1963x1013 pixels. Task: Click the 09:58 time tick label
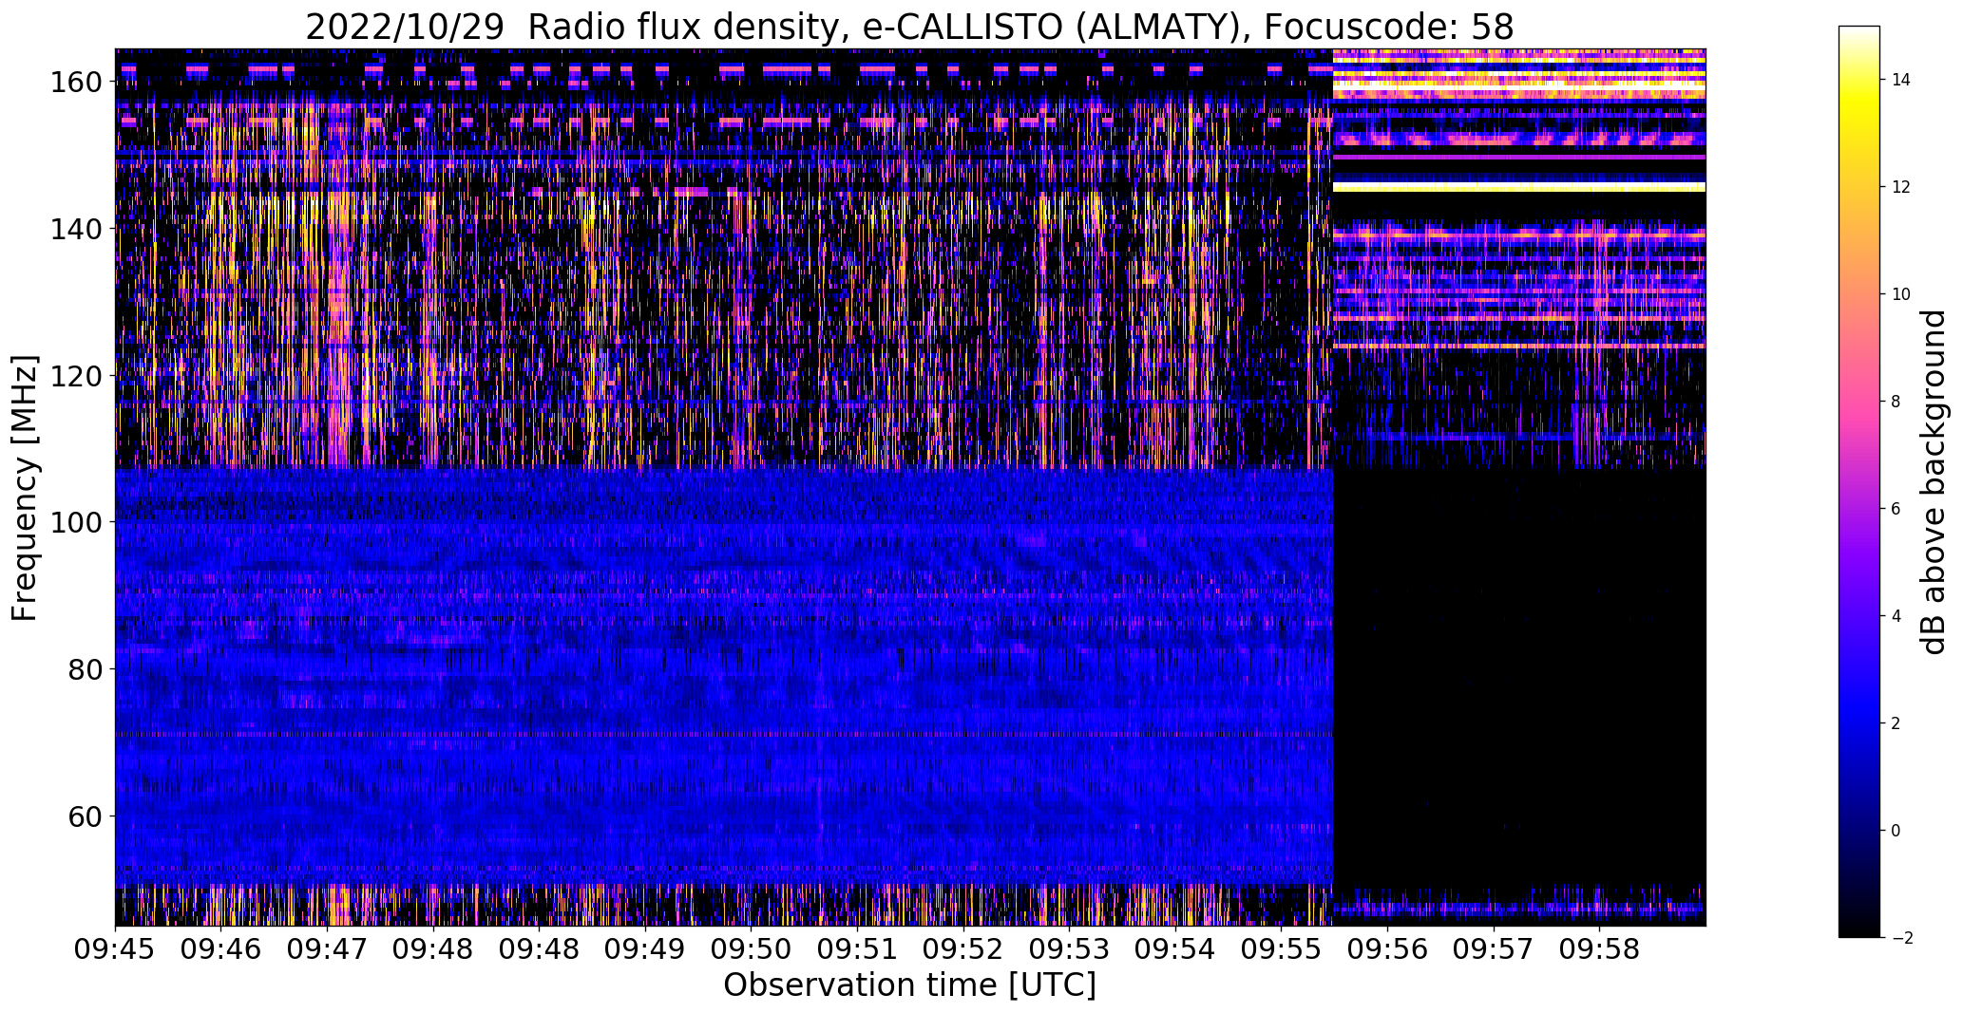(x=1600, y=948)
